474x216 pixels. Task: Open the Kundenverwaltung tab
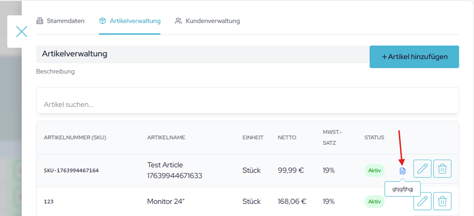(213, 21)
